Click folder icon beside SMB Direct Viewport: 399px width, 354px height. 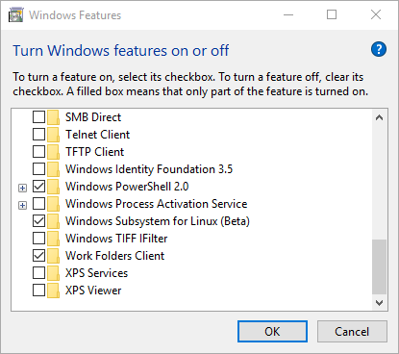(x=53, y=117)
